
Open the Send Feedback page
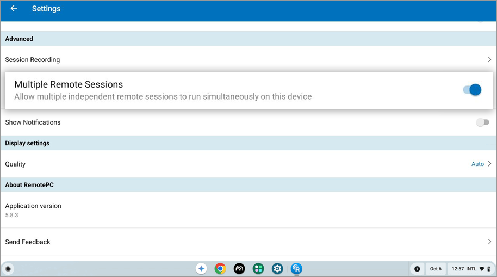pos(248,242)
